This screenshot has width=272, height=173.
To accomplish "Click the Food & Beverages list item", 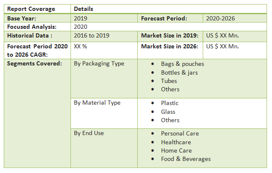I will (x=186, y=159).
